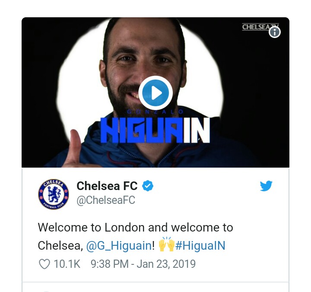Like the tweet with the heart icon
Screen dimensions: 311x292
(44, 264)
